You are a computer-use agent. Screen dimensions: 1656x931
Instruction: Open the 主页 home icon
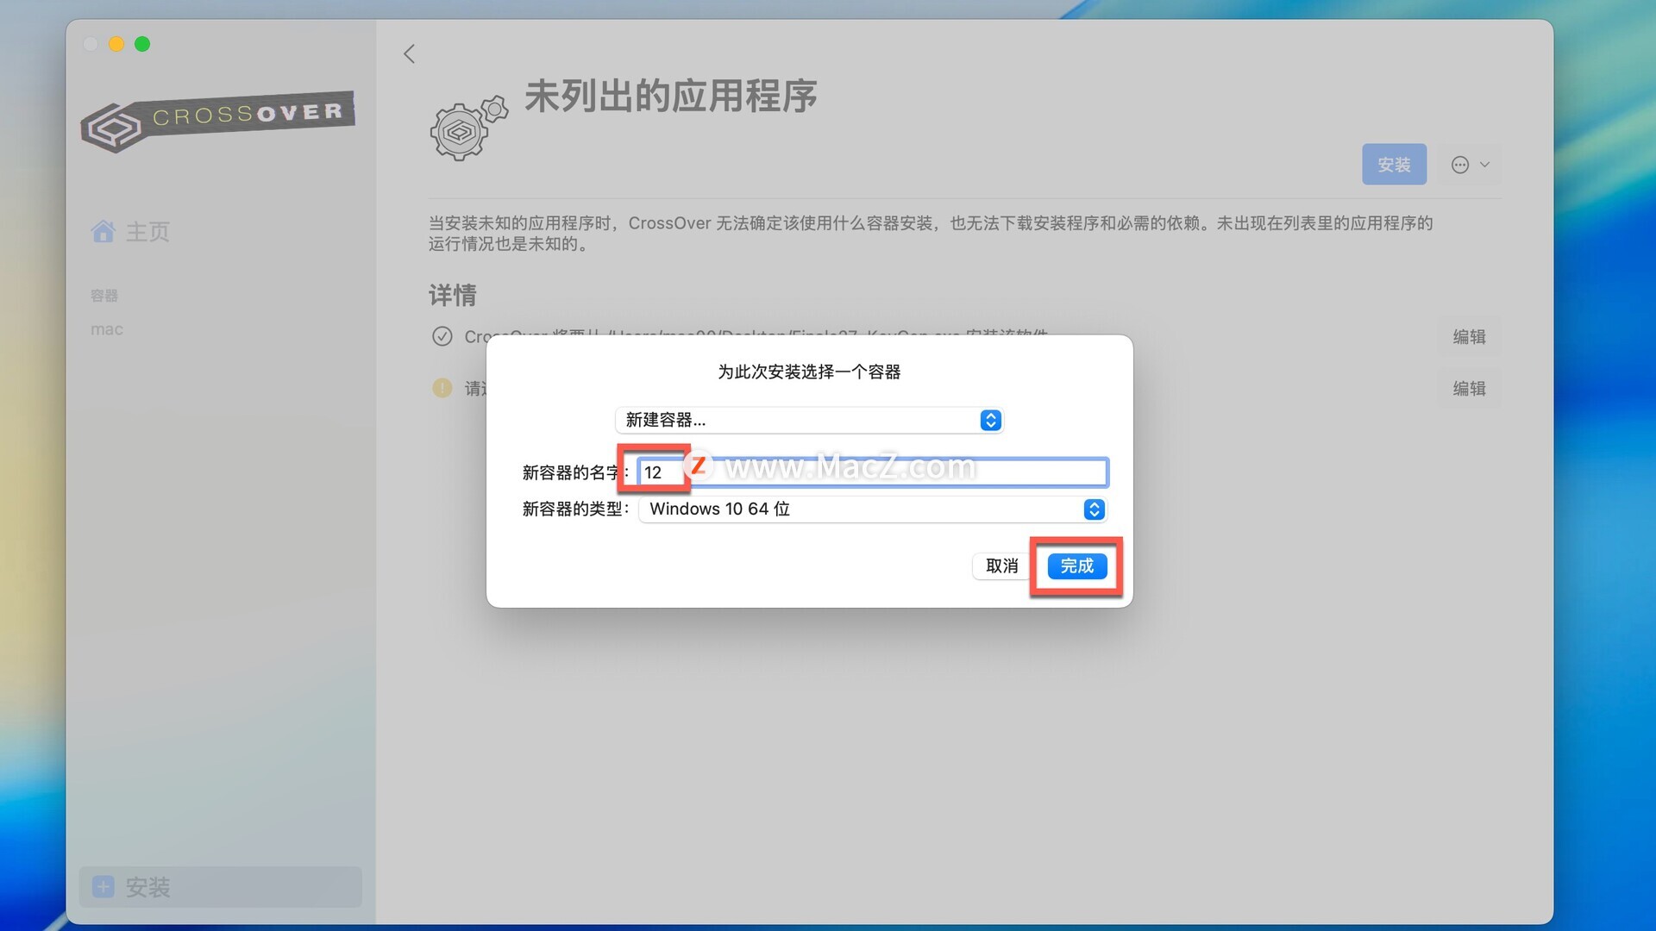pos(103,231)
